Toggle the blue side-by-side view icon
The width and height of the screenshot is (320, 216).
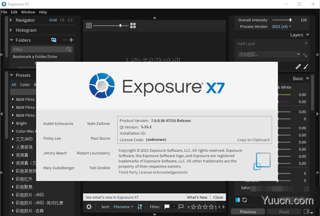point(237,200)
